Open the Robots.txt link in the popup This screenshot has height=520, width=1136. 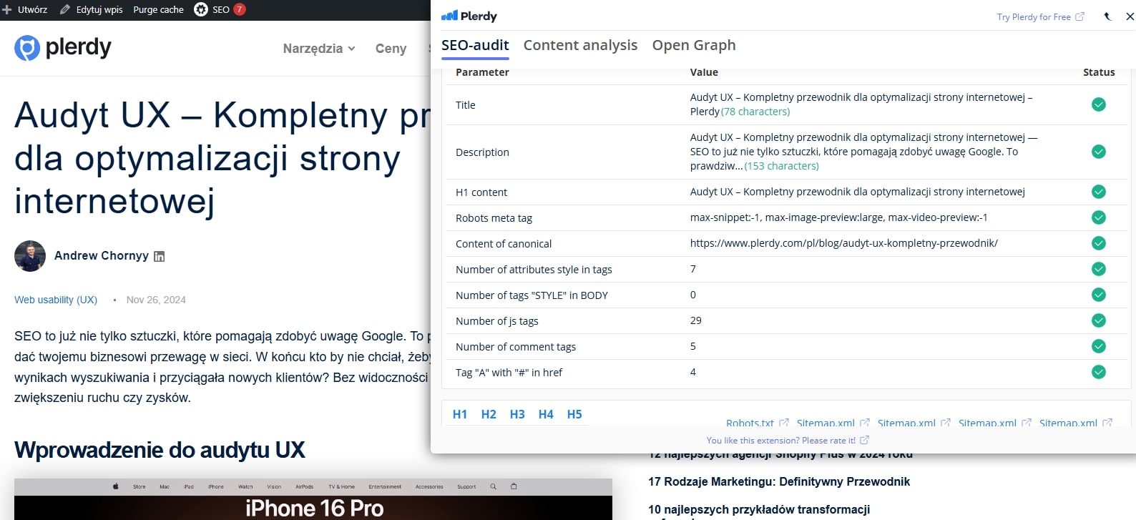click(x=757, y=422)
